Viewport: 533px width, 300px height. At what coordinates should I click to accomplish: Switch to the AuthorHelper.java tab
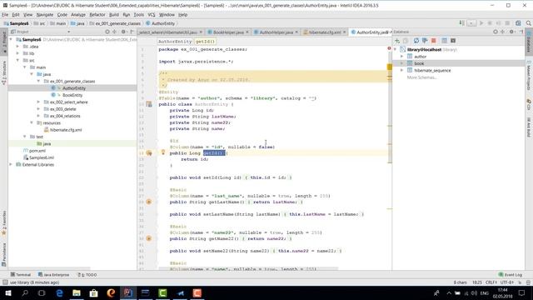tap(276, 32)
